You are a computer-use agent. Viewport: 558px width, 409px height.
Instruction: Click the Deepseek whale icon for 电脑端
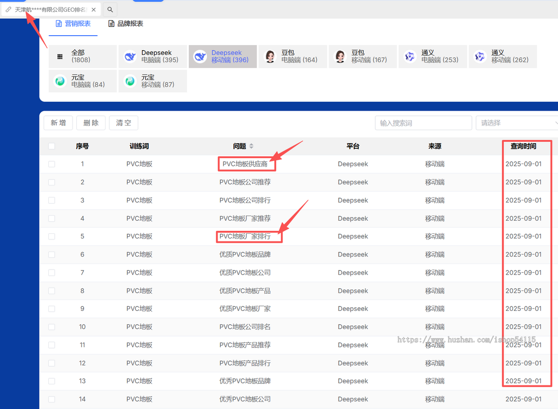130,57
